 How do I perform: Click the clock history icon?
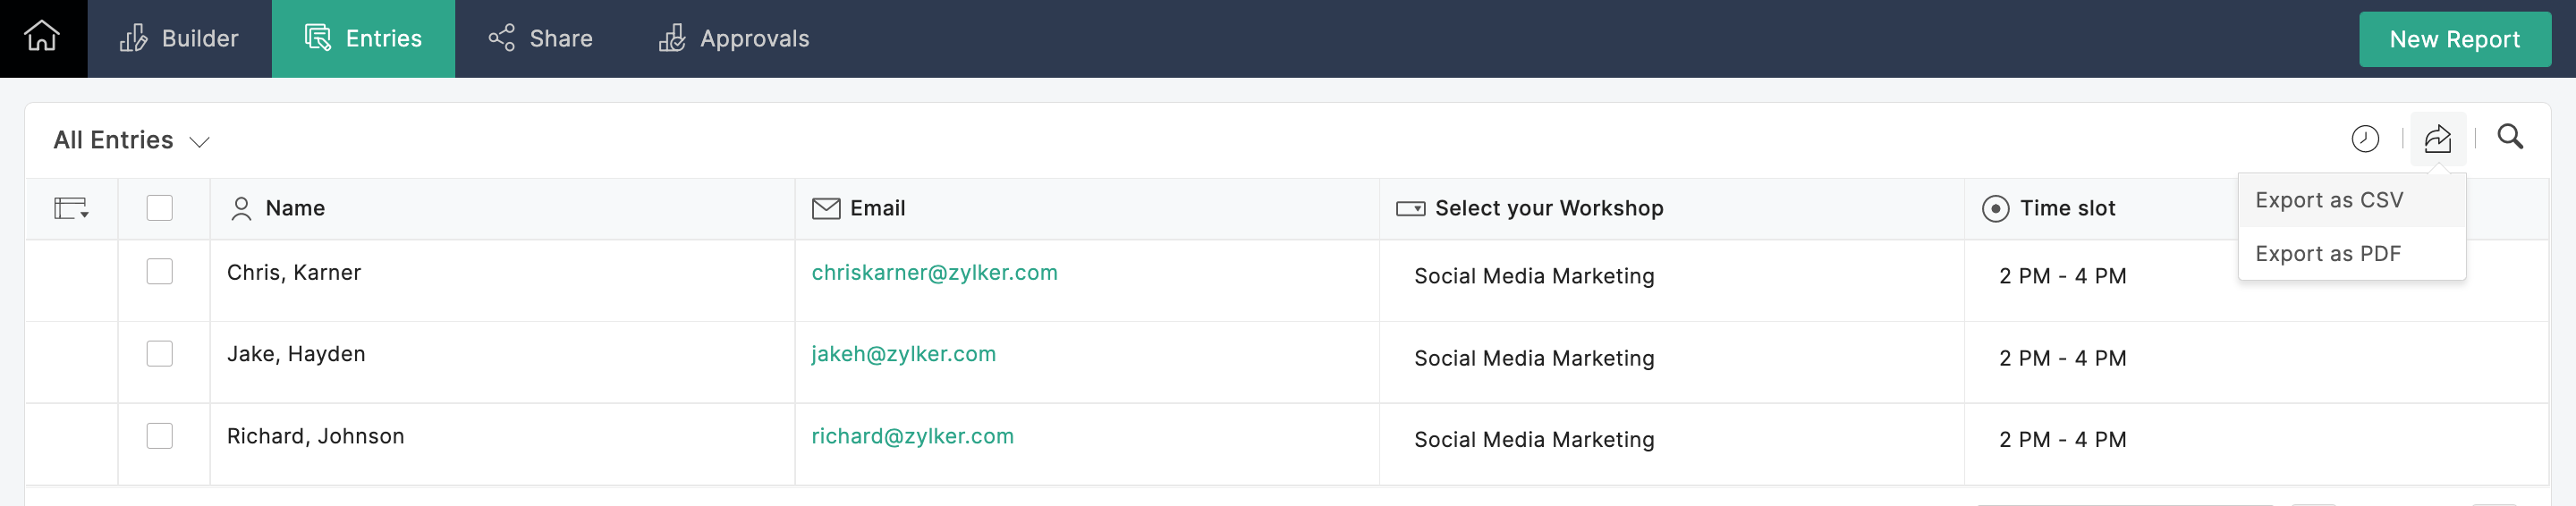[x=2364, y=139]
